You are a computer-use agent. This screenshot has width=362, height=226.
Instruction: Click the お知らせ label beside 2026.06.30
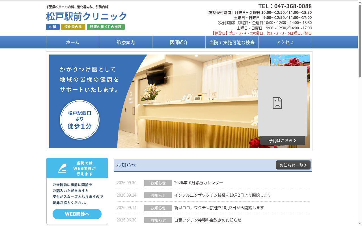pyautogui.click(x=158, y=220)
